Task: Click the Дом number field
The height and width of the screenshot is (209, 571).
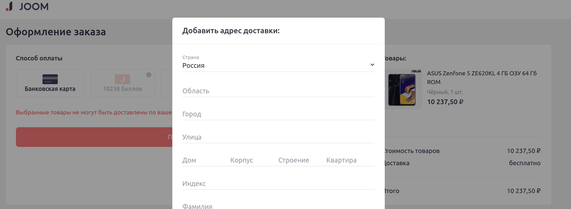Action: 204,160
